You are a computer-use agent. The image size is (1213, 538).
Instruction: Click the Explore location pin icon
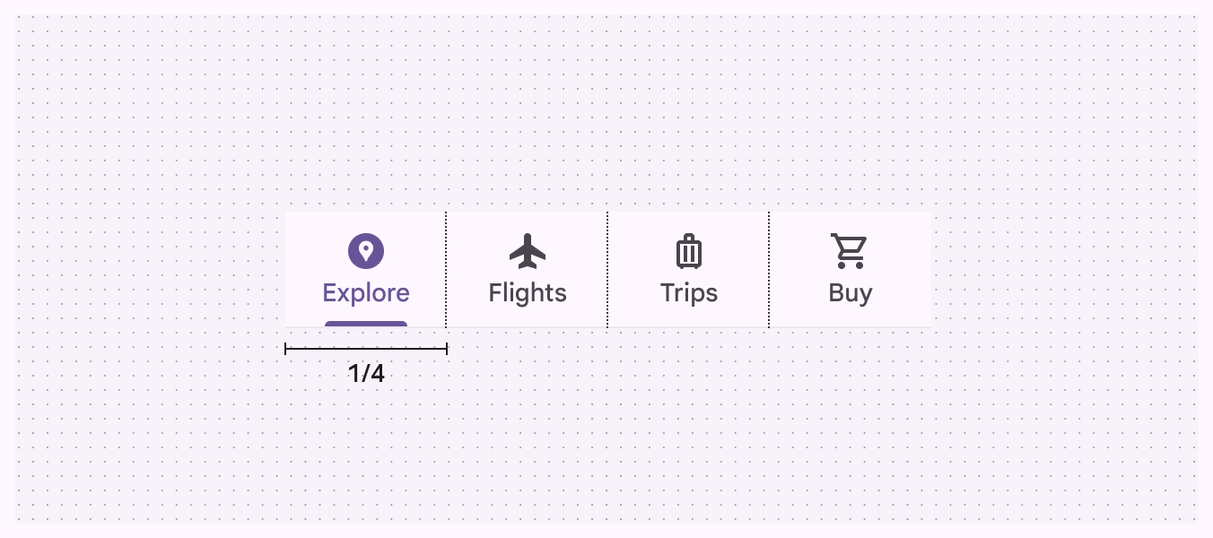[x=366, y=251]
